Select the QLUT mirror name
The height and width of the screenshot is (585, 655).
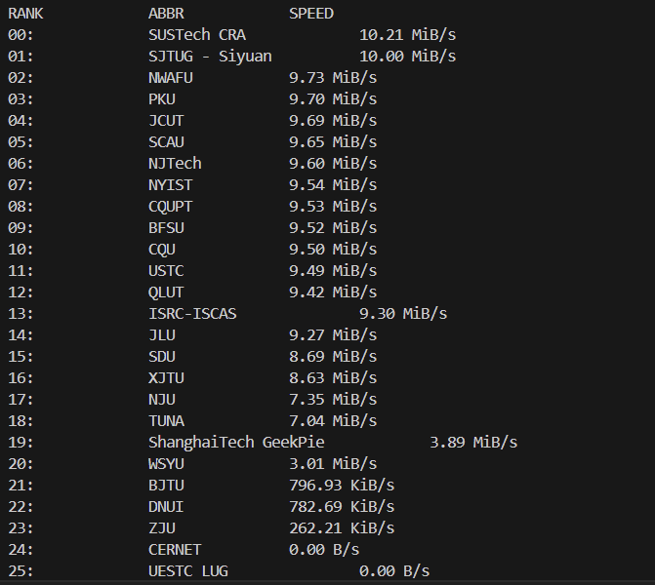[x=166, y=292]
